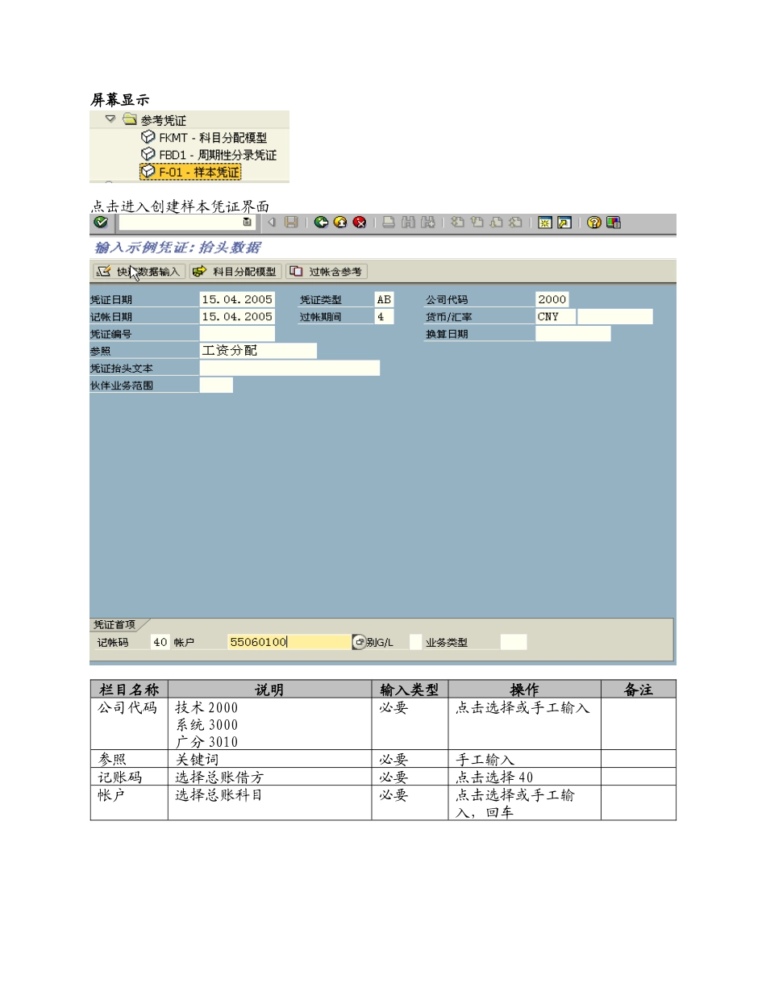The image size is (766, 992).
Task: Click the currency field showing CNY
Action: 556,317
